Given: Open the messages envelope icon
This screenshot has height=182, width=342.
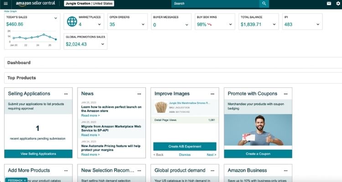Looking at the screenshot, I should tap(329, 4).
